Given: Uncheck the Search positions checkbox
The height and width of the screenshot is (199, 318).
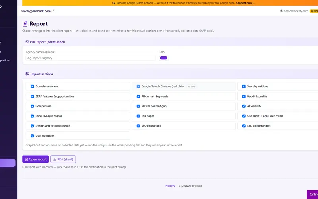Looking at the screenshot, I should coord(244,86).
